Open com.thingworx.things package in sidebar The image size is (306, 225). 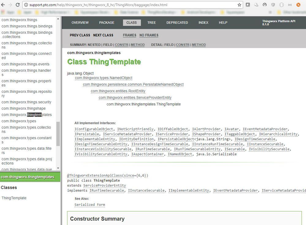19,20
